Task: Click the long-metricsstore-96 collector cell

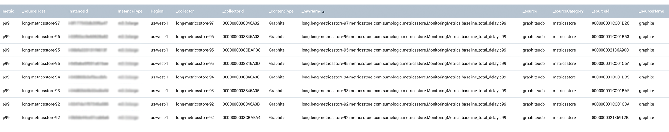Action: pos(195,37)
